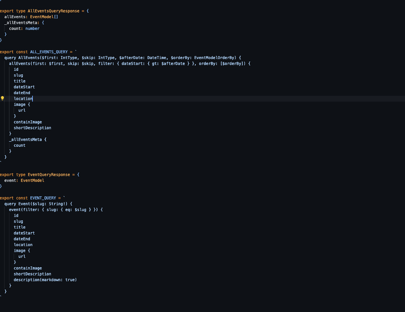The image size is (405, 312).
Task: Click export keyword before EVENT_QUERY constant
Action: [7, 198]
